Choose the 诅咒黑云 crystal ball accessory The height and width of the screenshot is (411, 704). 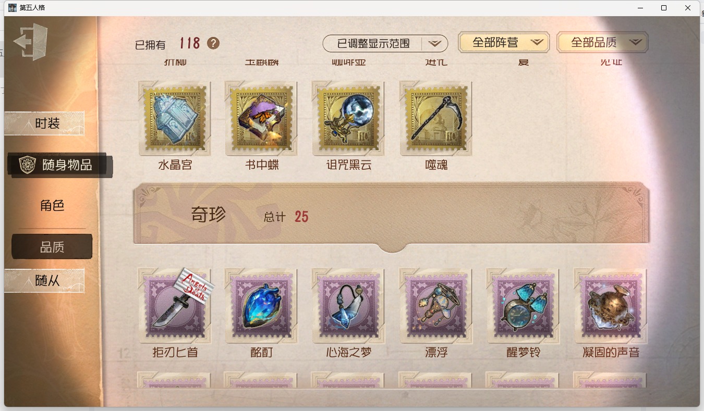tap(349, 119)
